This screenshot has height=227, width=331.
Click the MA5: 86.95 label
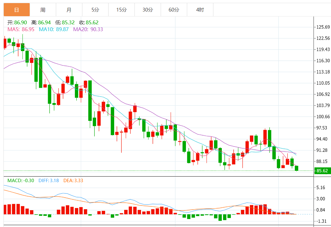coord(21,29)
